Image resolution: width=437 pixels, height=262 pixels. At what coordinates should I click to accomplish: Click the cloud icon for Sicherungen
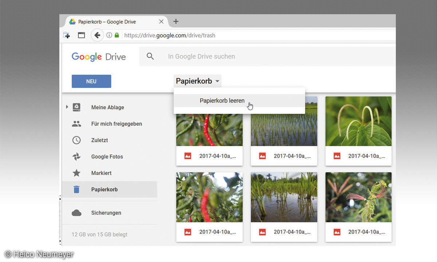[x=76, y=213]
